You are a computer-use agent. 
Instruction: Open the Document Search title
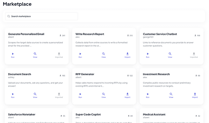coord(19,74)
